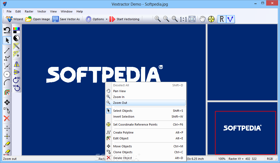The height and width of the screenshot is (163, 280).
Task: Choose Zoom In in context menu
Action: (x=146, y=97)
